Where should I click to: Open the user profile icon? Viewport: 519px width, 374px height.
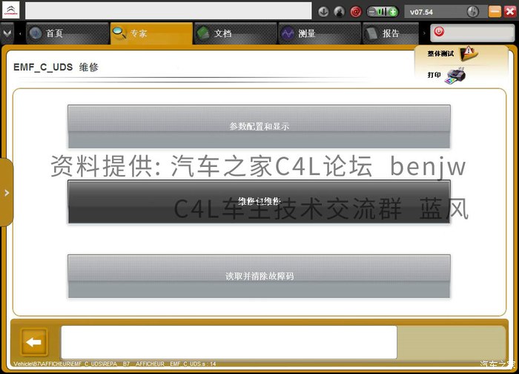pyautogui.click(x=340, y=12)
